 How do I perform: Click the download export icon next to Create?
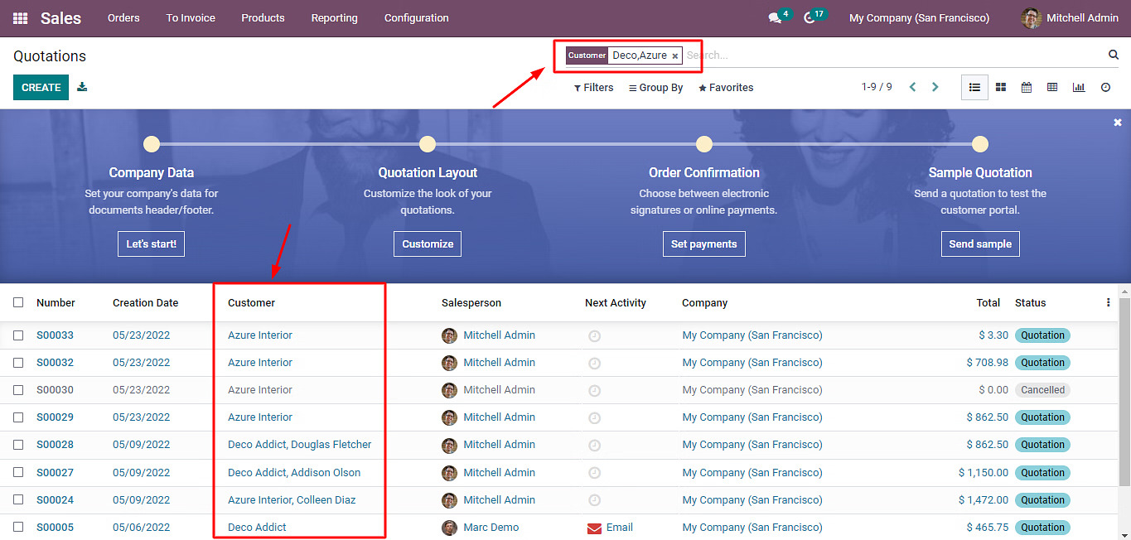pyautogui.click(x=82, y=87)
